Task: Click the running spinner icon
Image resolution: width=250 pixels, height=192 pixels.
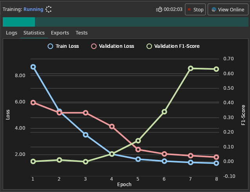Action: (49, 9)
